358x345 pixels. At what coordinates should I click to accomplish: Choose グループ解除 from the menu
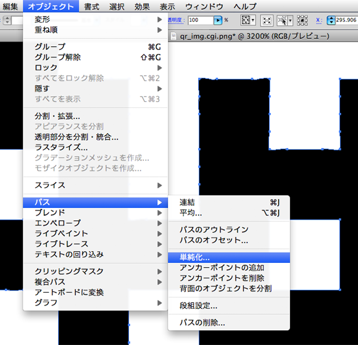click(96, 57)
